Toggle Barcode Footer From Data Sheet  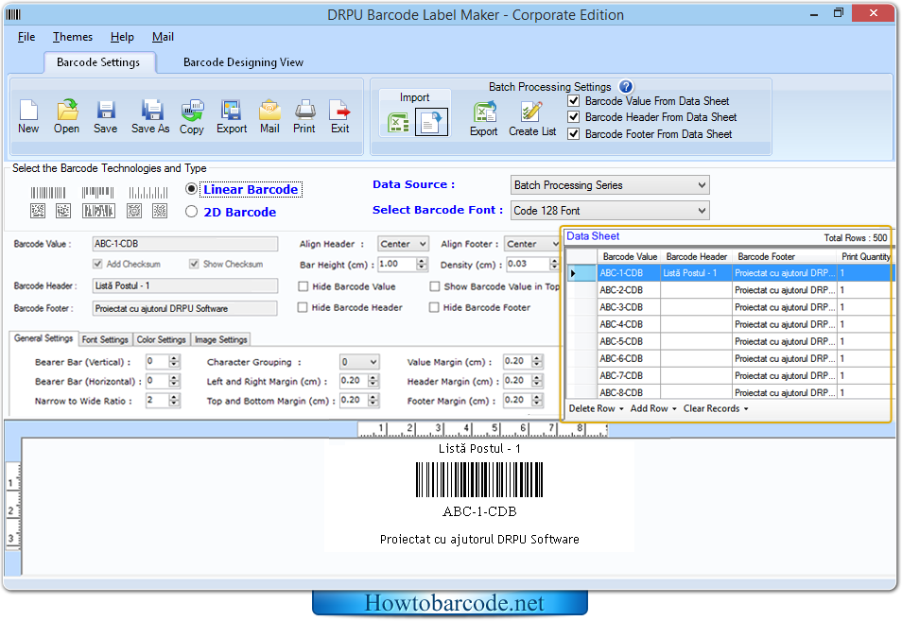click(x=574, y=134)
